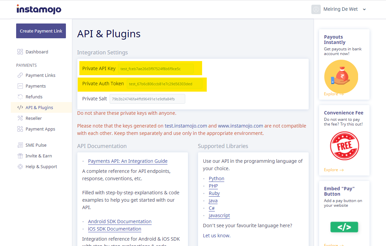
Task: Select the Private Salt field
Action: coord(147,99)
